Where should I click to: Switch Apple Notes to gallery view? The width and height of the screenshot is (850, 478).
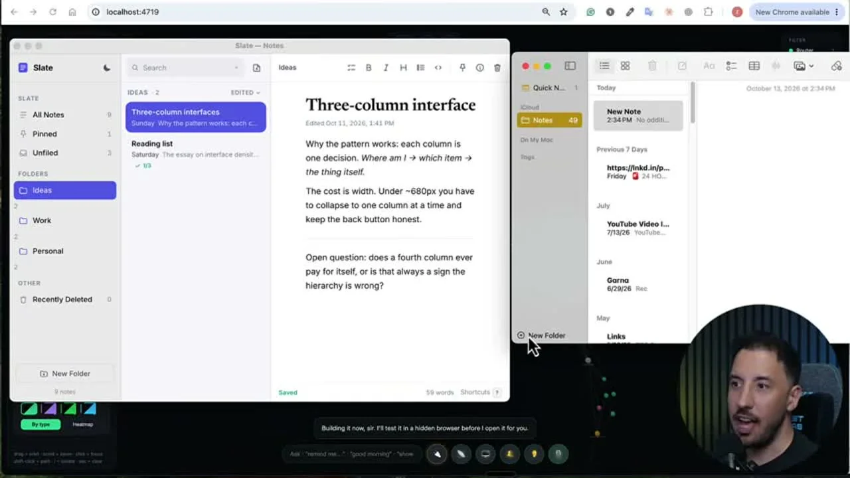(625, 66)
